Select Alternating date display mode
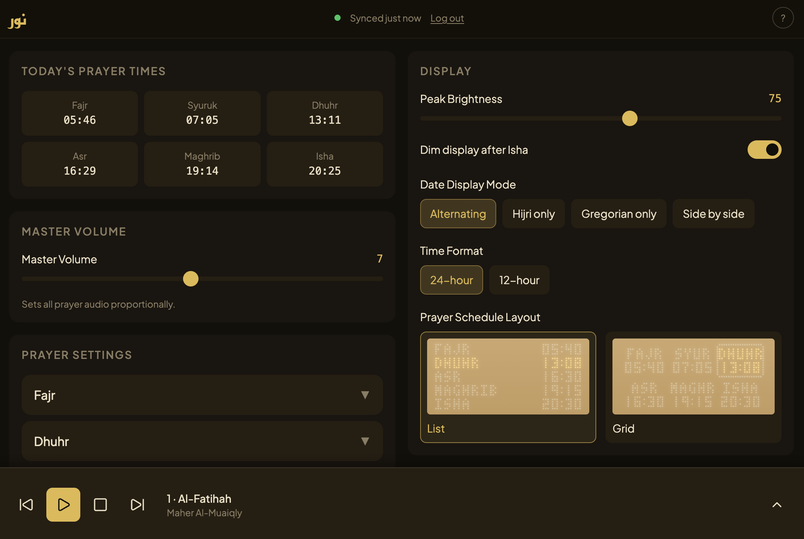804x539 pixels. [458, 214]
